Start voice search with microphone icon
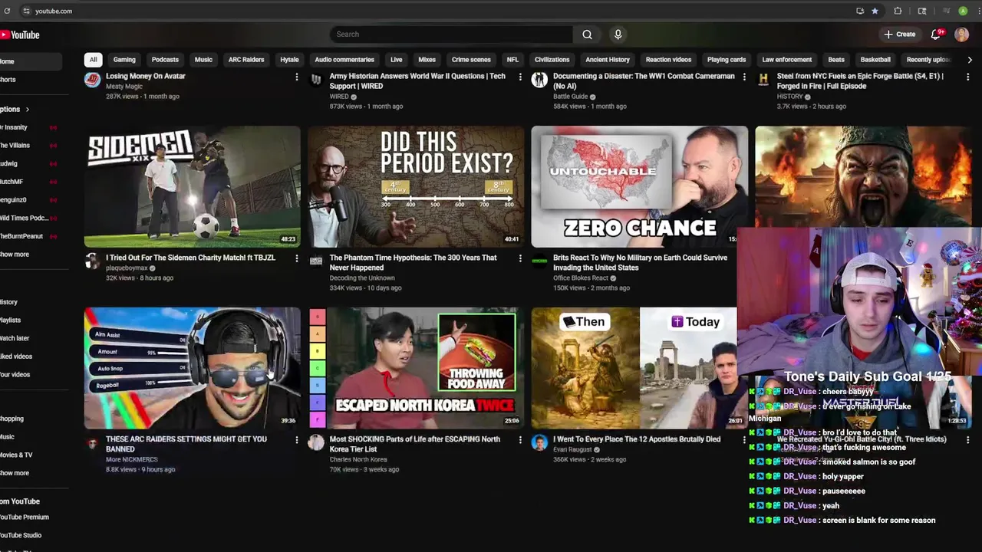The height and width of the screenshot is (552, 982). (618, 34)
